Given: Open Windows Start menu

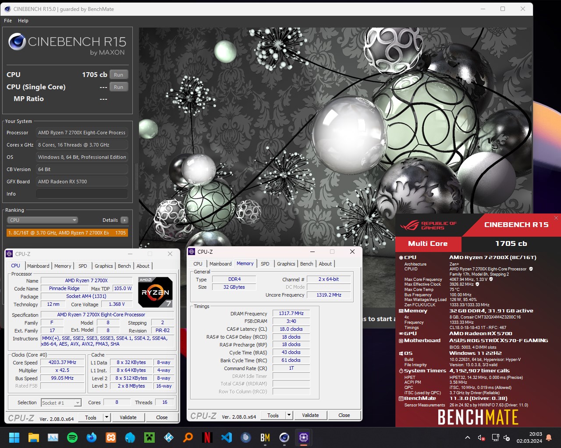Looking at the screenshot, I should 14,437.
